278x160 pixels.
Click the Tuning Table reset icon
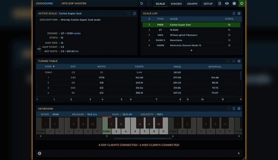coord(228,61)
